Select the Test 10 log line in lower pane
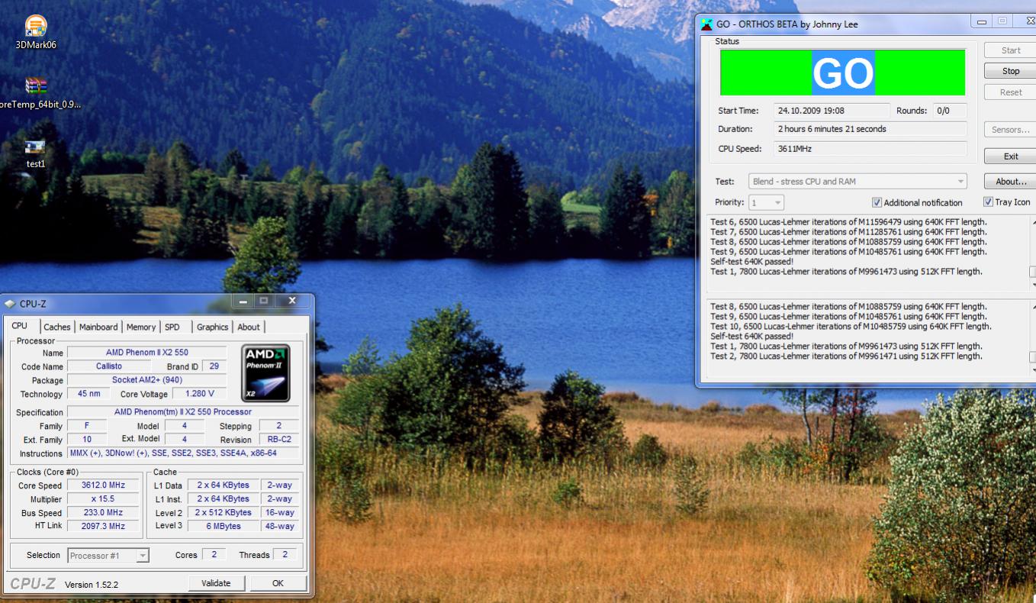Image resolution: width=1036 pixels, height=603 pixels. pos(851,326)
